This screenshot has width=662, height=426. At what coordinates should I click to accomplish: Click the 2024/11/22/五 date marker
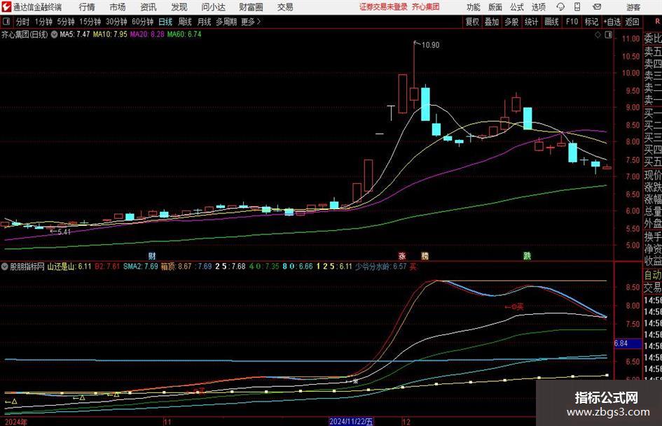click(x=351, y=421)
